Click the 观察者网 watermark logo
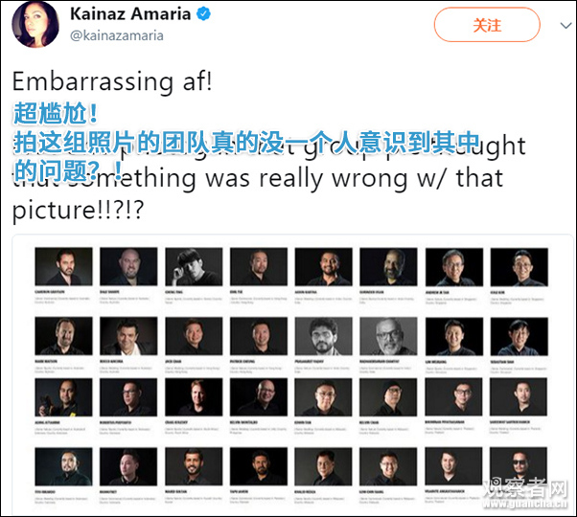 tap(525, 488)
